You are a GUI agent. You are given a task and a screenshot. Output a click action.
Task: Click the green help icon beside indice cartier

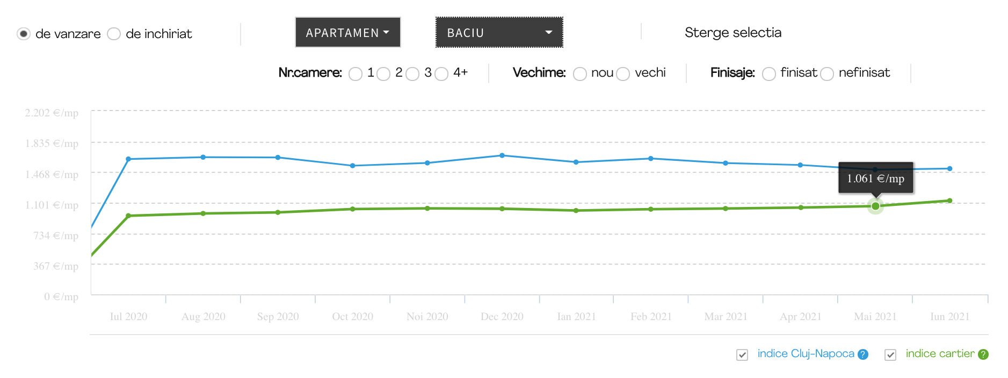point(983,354)
